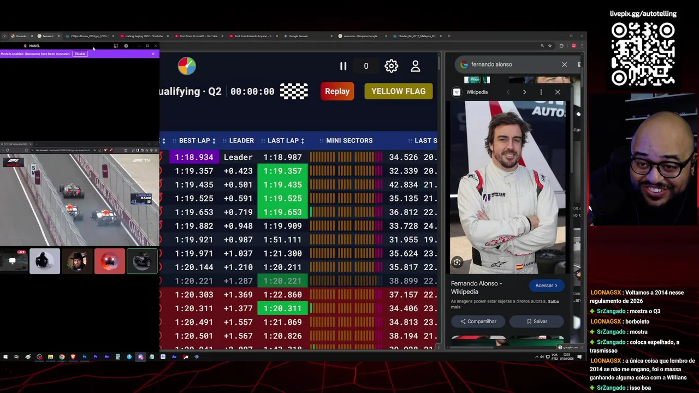Select the green 1:19.357 last lap cell

(282, 171)
